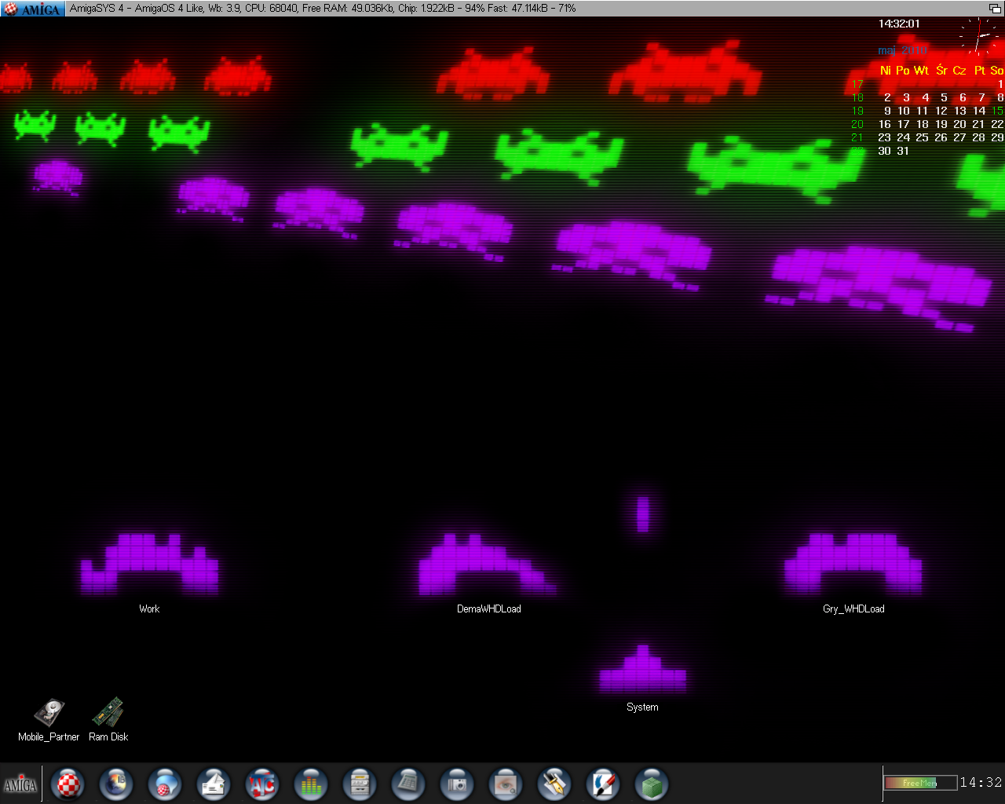
Task: Open the green cube dock icon
Action: coord(652,784)
